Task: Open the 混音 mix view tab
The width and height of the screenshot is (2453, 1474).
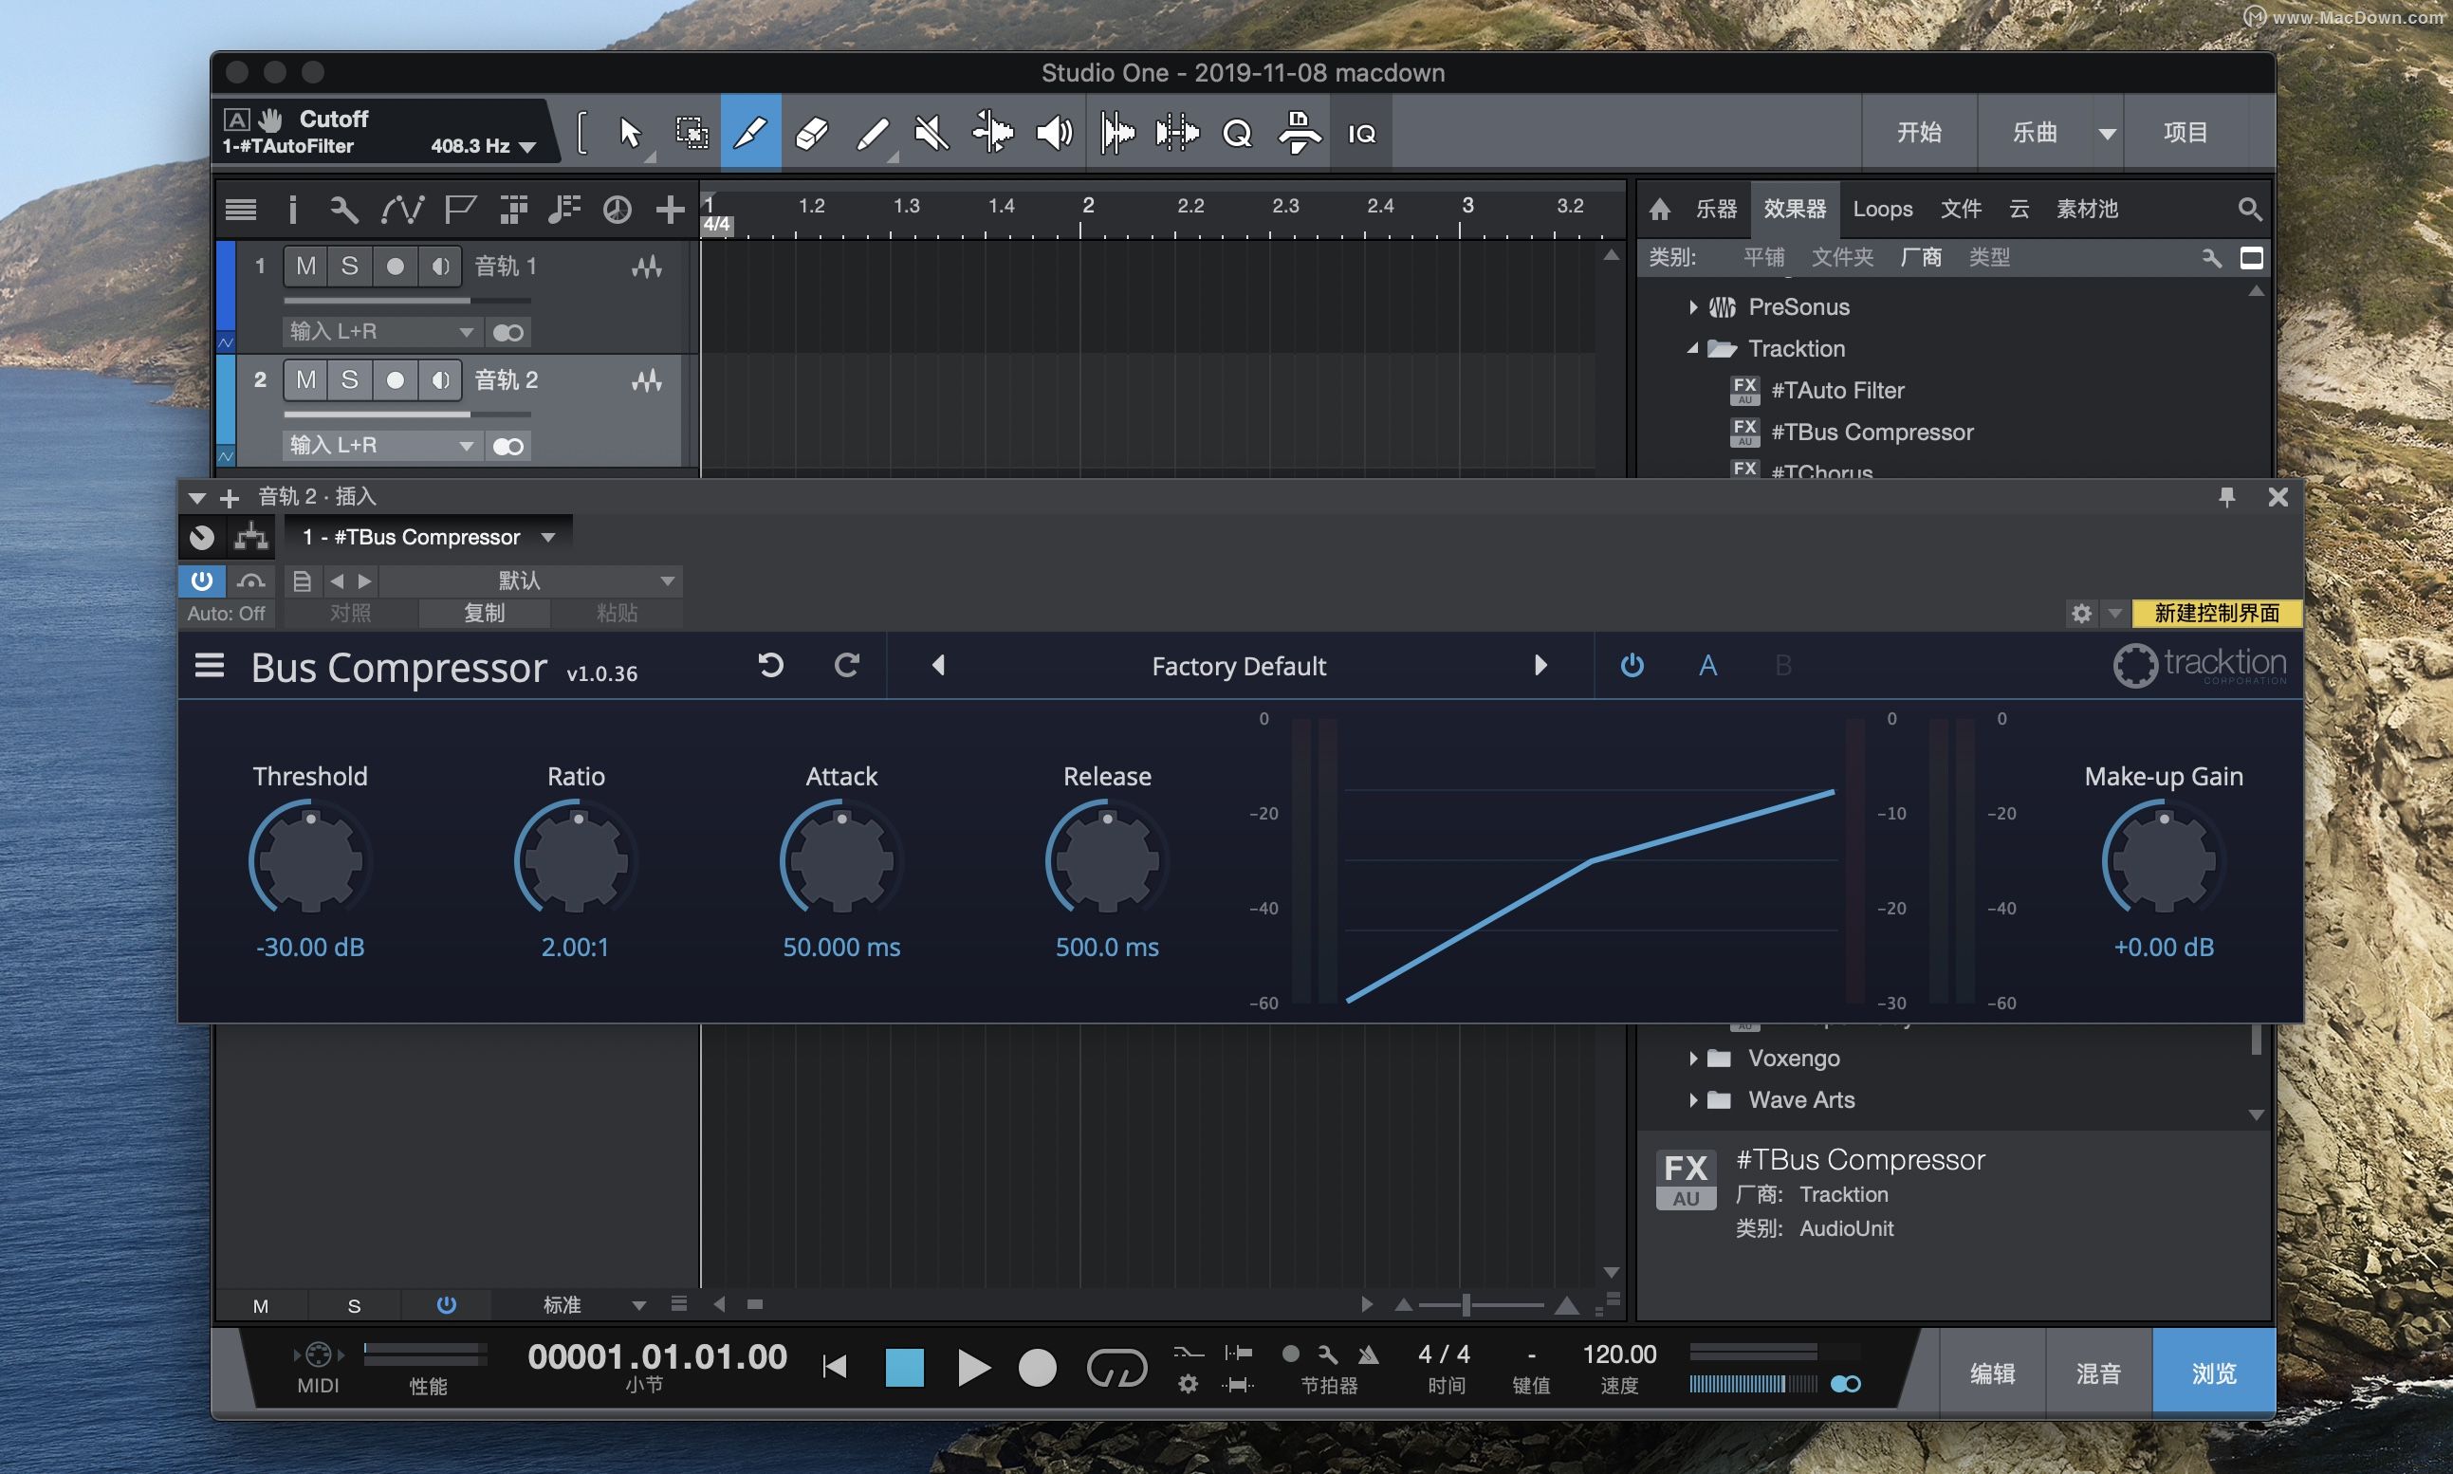Action: [x=2097, y=1373]
